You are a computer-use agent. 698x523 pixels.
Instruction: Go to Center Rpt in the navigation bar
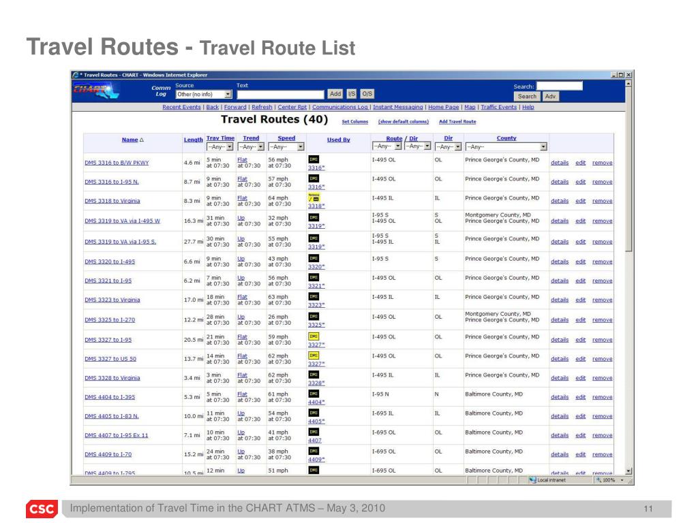[x=292, y=107]
